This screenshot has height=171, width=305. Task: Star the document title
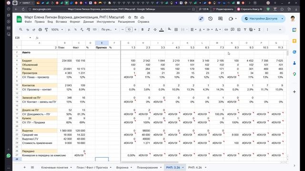point(130,17)
